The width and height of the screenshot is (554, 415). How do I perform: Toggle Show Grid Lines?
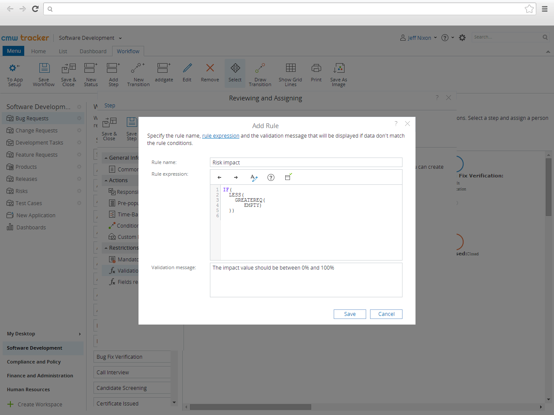tap(290, 75)
